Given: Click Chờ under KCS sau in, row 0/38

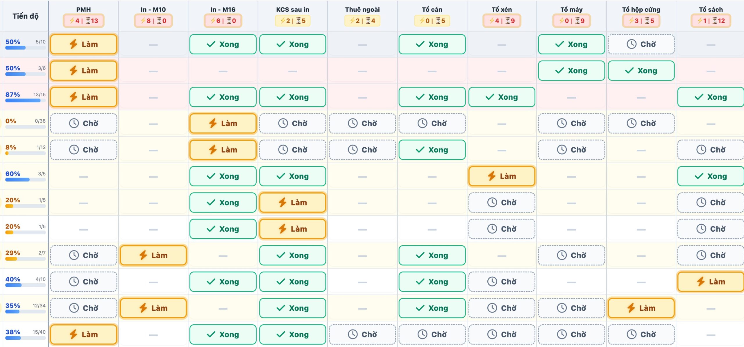Looking at the screenshot, I should 293,123.
